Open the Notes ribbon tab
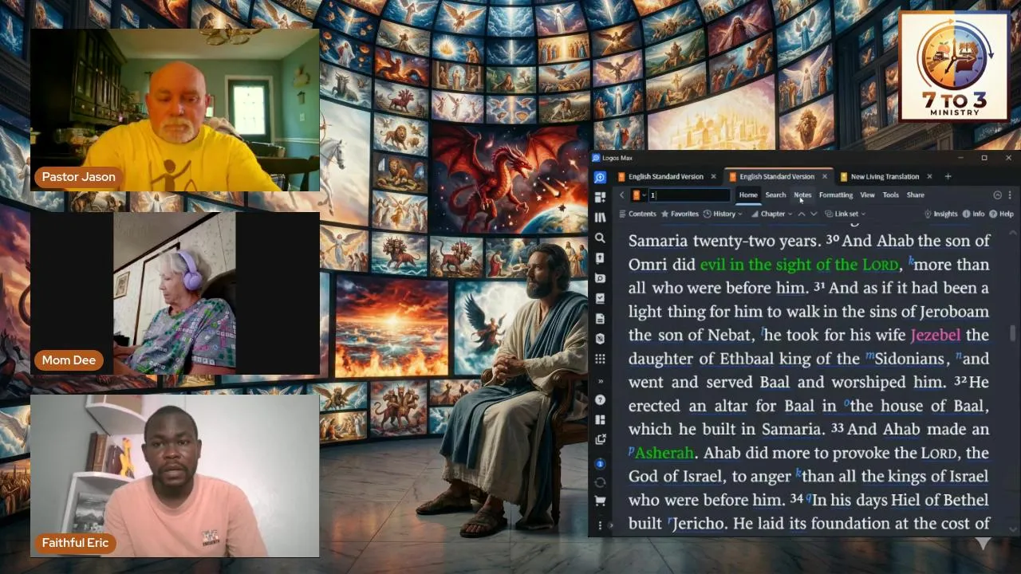 tap(802, 195)
